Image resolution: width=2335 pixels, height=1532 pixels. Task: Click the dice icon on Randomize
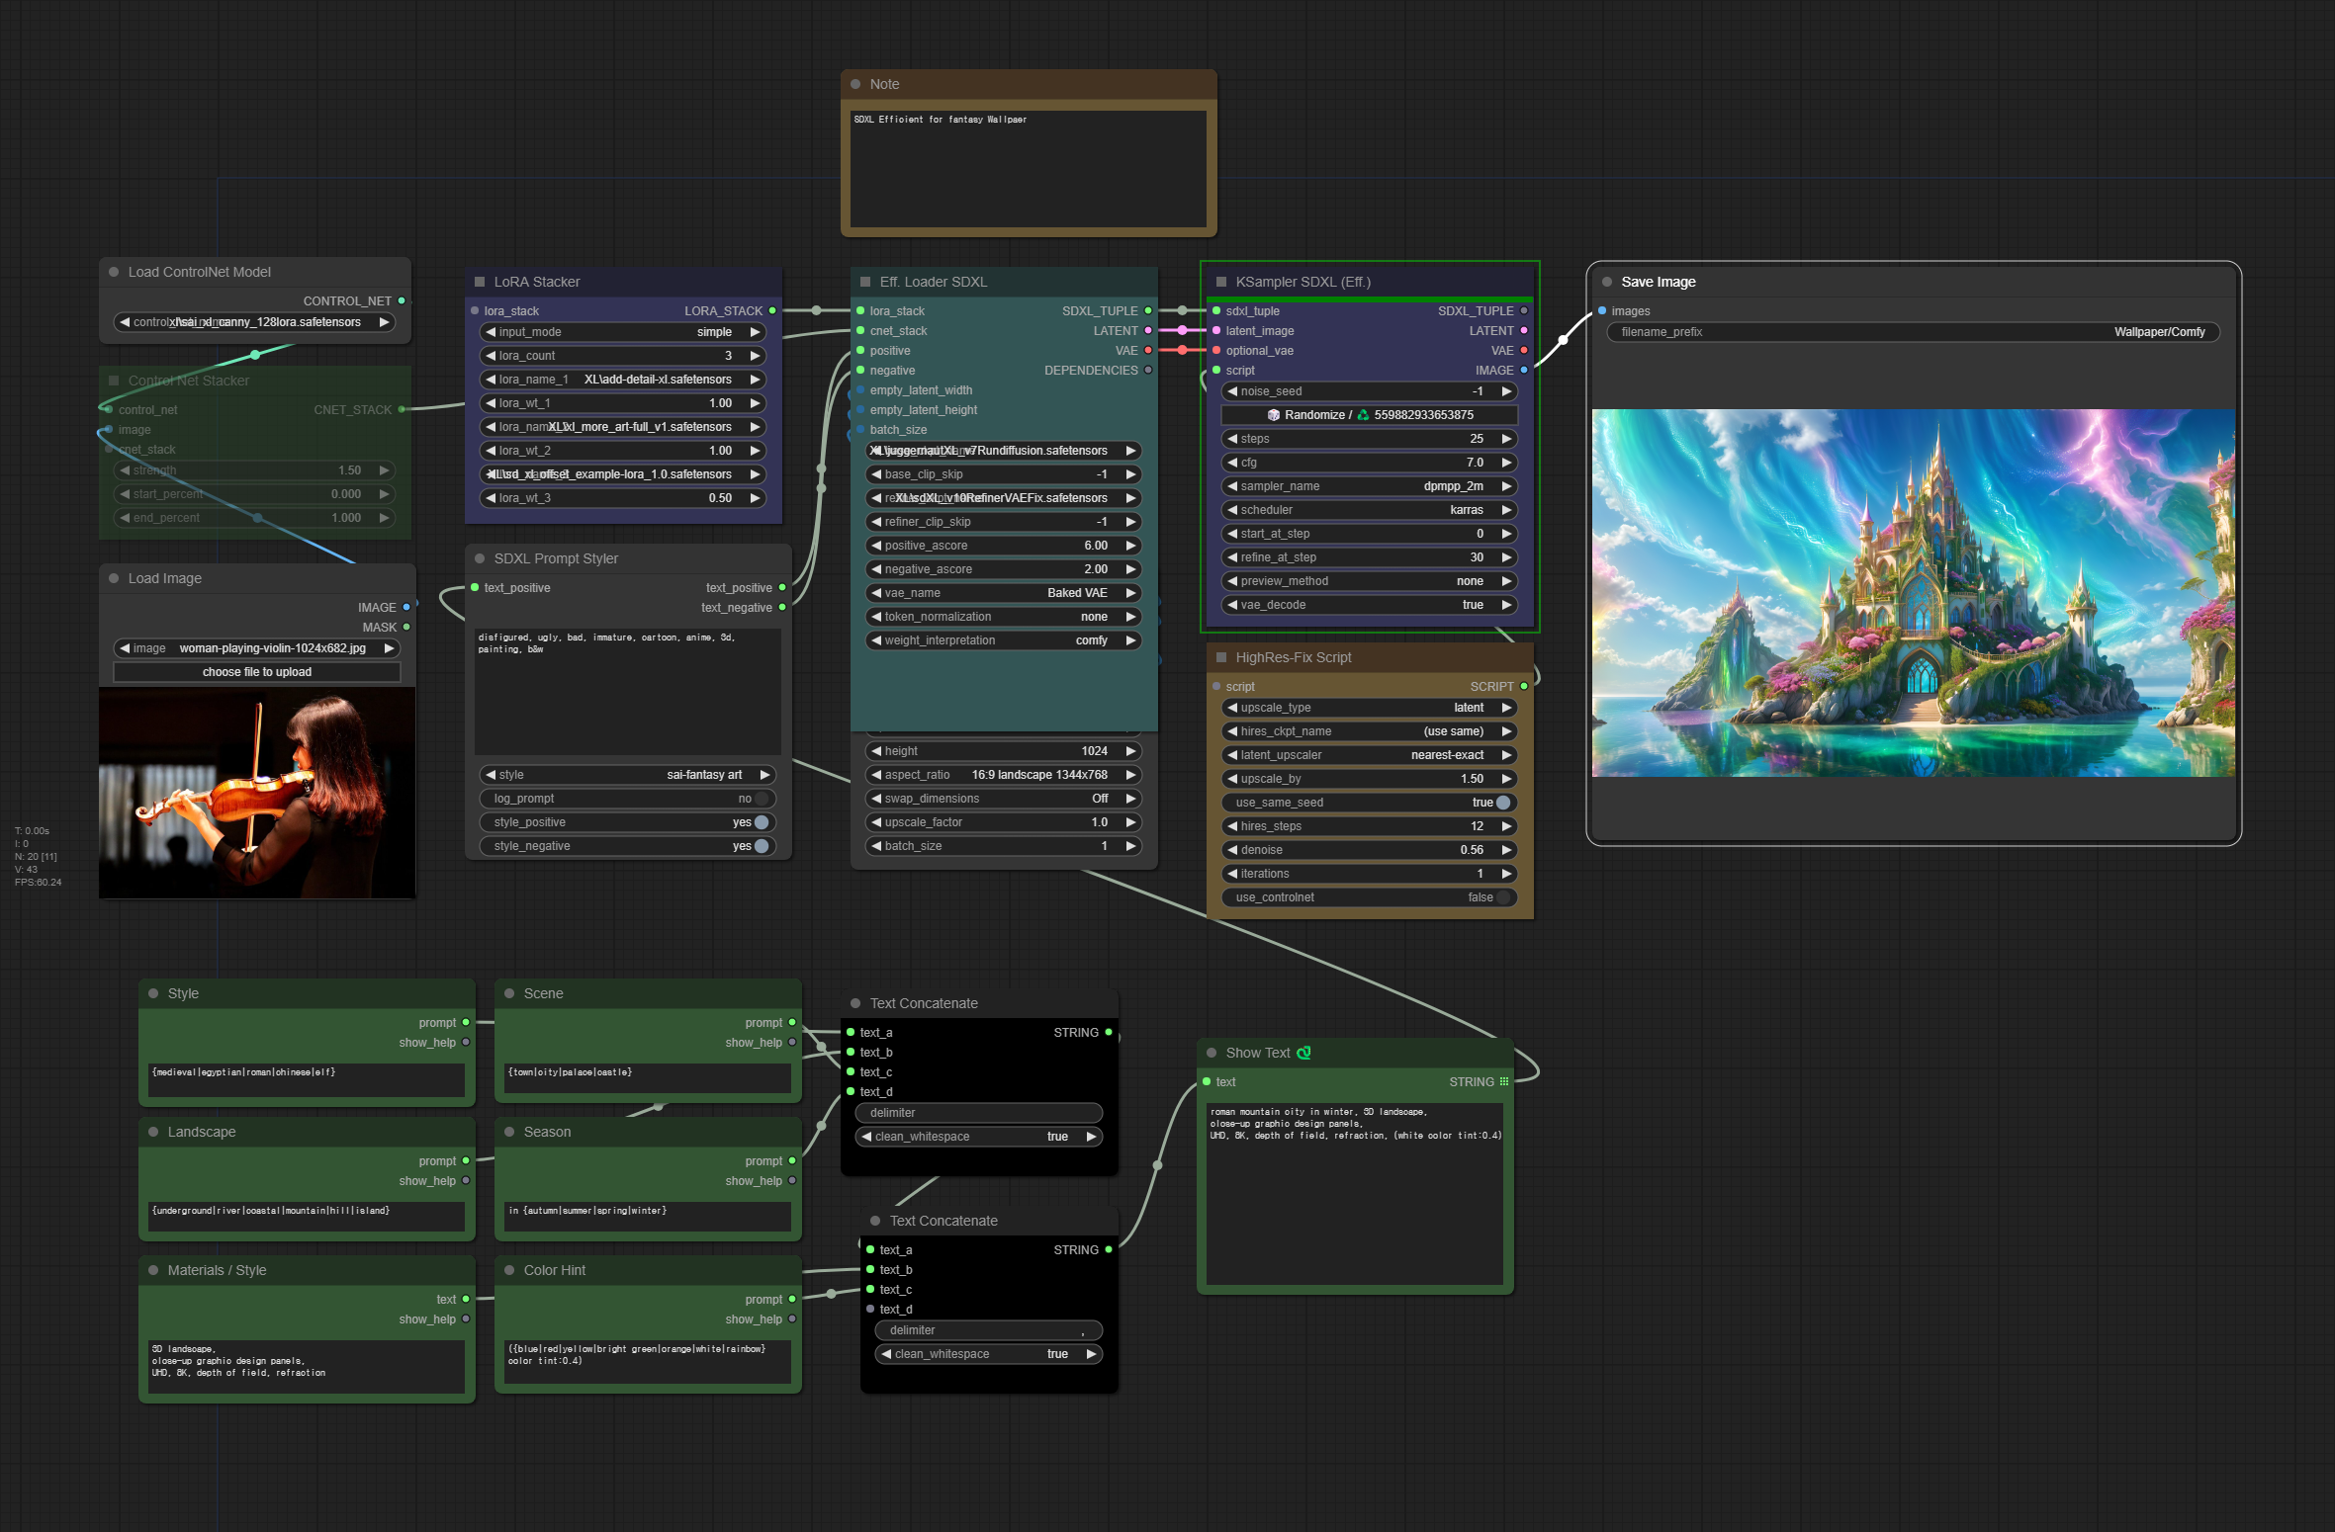(1274, 415)
